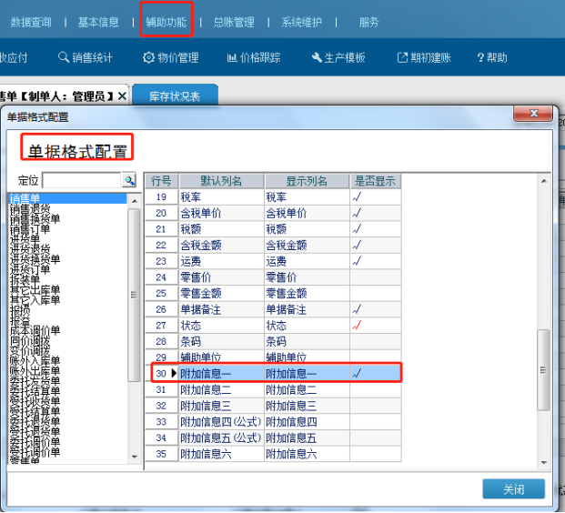Toggle 是否显示 for row 22 含税金额

click(375, 246)
